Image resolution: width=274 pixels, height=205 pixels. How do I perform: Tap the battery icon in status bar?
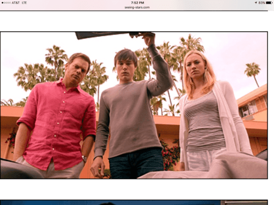pos(269,3)
